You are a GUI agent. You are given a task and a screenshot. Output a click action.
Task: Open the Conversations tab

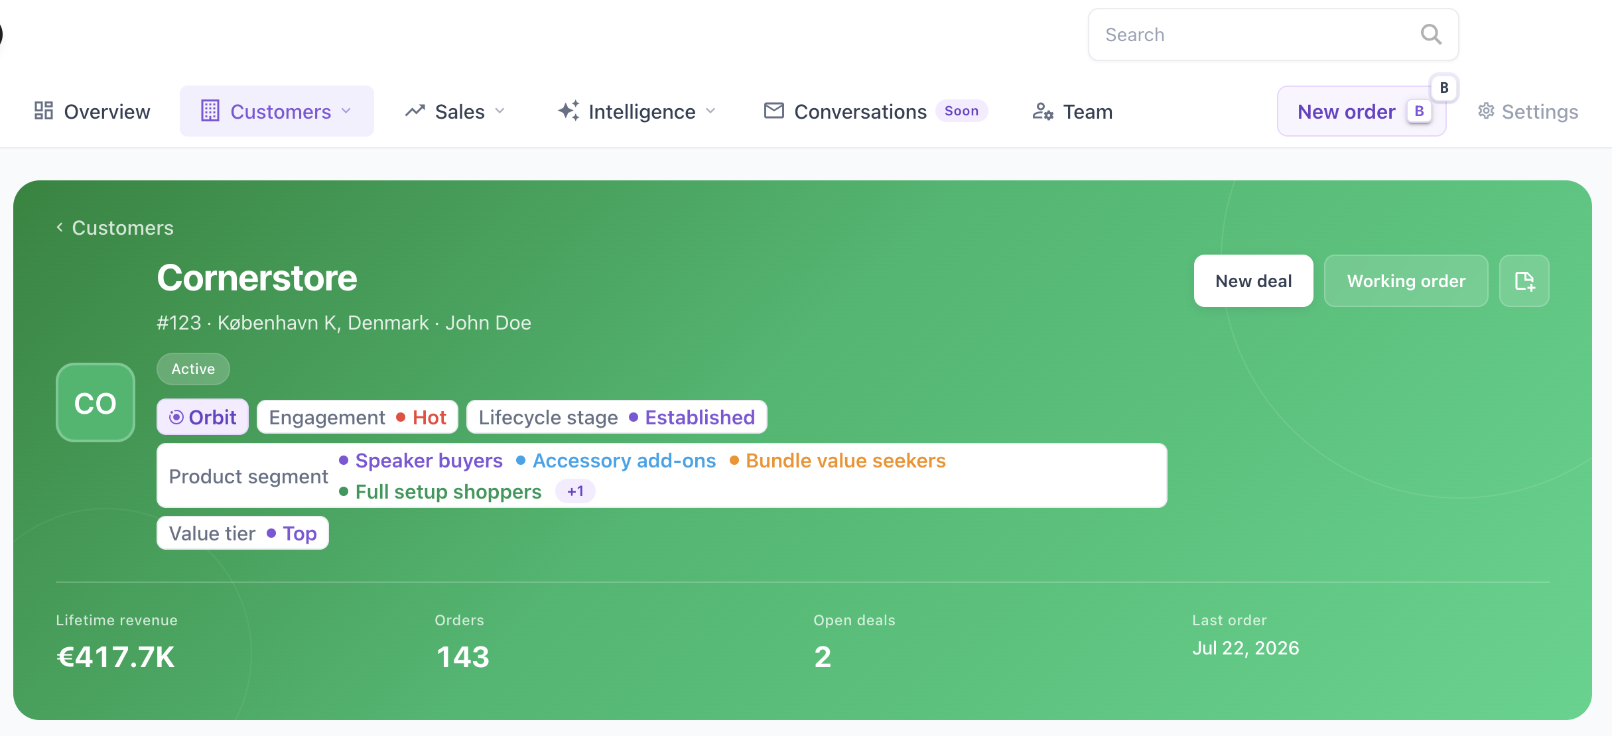pyautogui.click(x=876, y=111)
